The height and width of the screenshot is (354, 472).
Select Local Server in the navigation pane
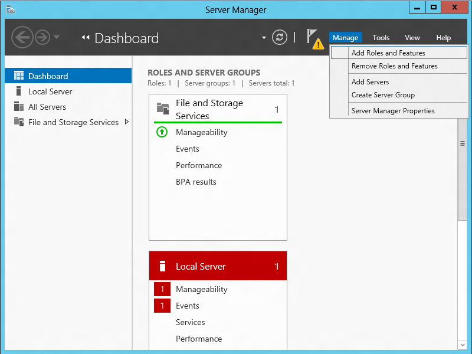[x=50, y=91]
